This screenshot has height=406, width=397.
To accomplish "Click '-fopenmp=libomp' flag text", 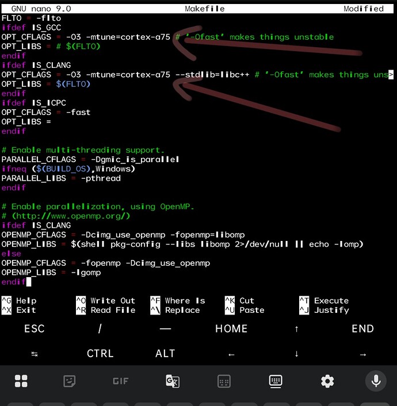I will [208, 235].
